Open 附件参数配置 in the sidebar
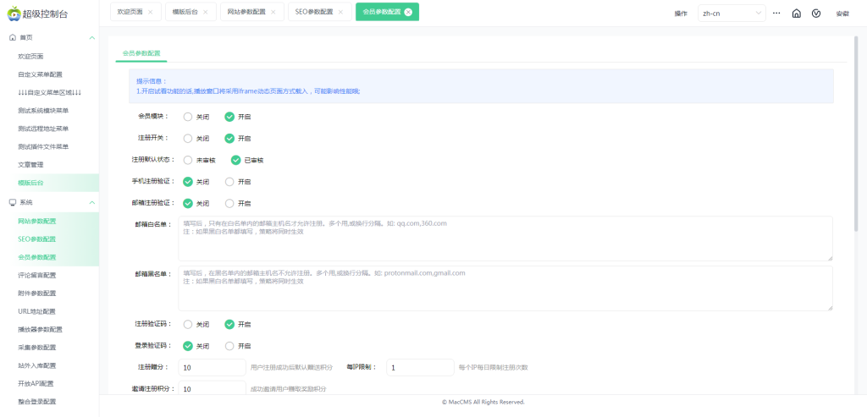The height and width of the screenshot is (417, 867). pyautogui.click(x=50, y=294)
